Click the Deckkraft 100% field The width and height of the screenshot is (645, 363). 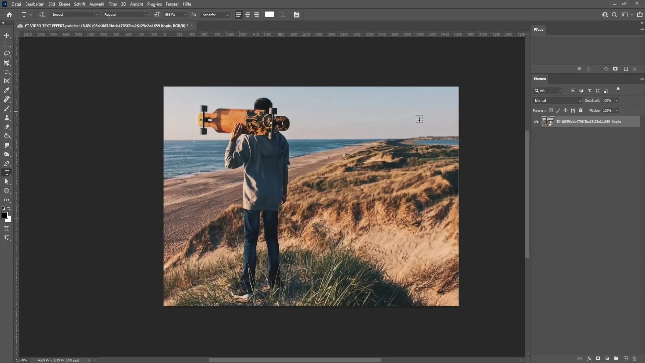pos(607,100)
